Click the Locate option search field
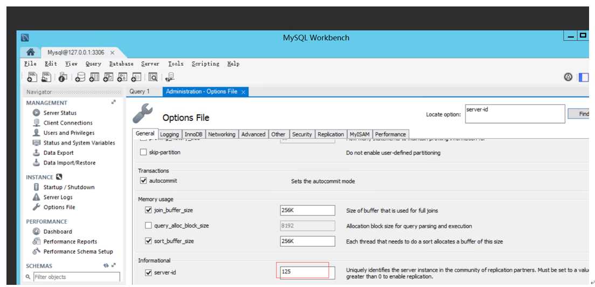 [515, 113]
